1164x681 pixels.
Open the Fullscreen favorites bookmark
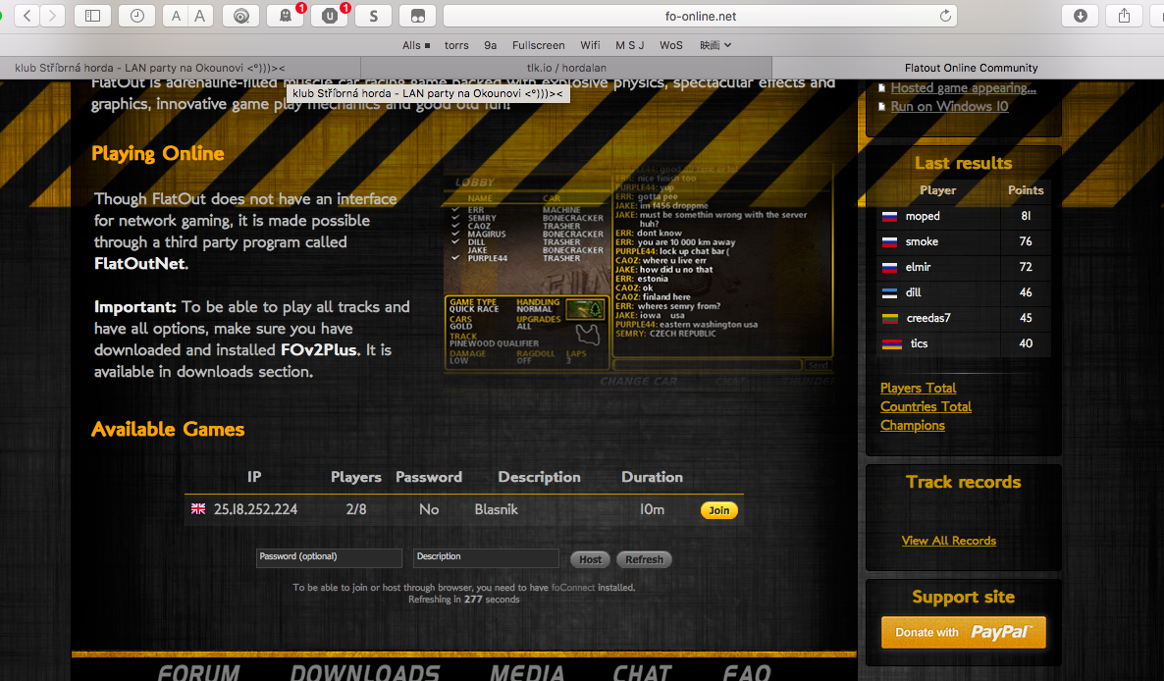538,45
